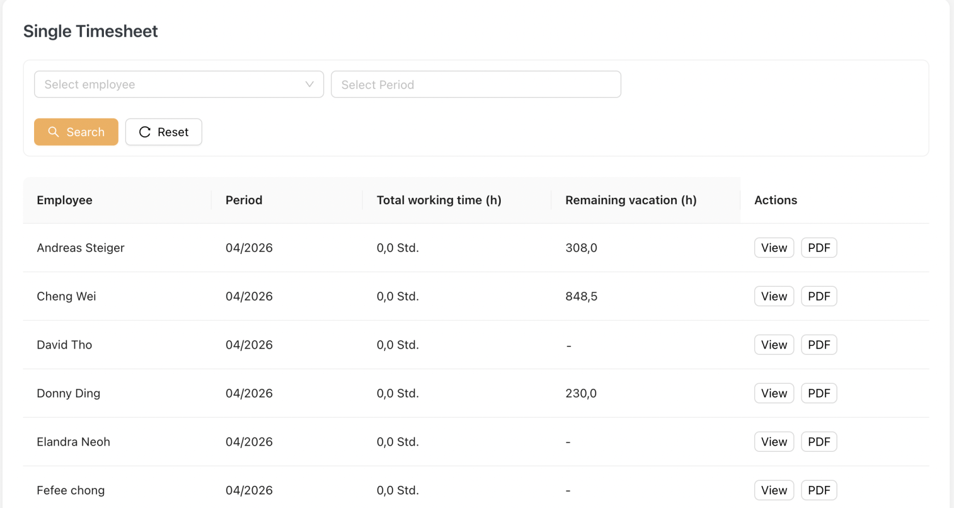Image resolution: width=954 pixels, height=508 pixels.
Task: Click the Employee column header
Action: click(65, 200)
